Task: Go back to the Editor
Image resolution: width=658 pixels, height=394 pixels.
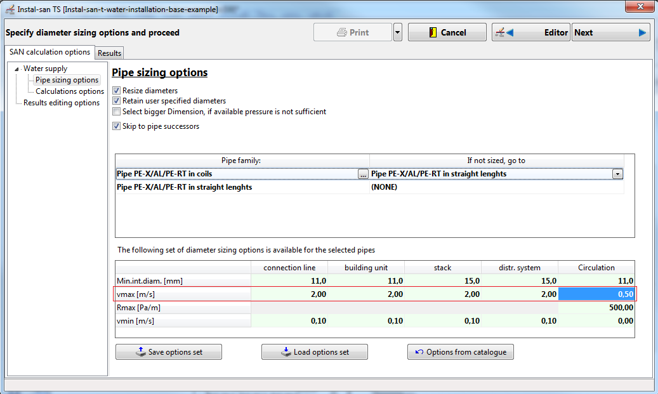Action: coord(531,32)
